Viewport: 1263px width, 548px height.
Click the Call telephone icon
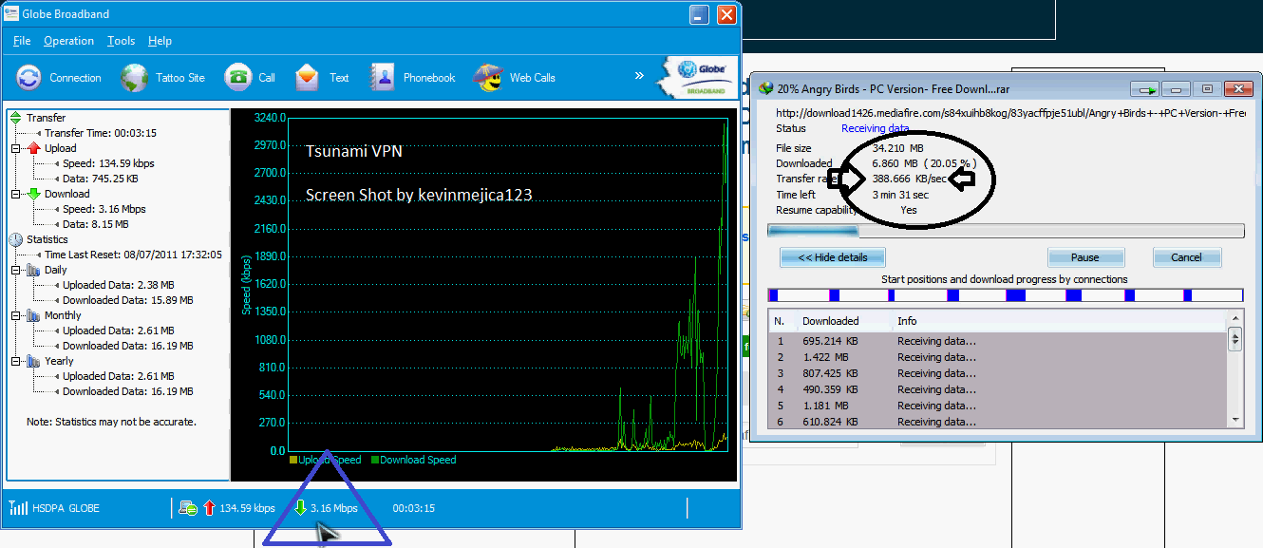click(237, 78)
